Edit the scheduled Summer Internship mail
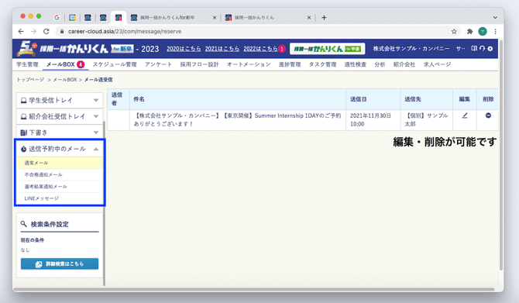Viewport: 519px width, 303px height. point(465,115)
